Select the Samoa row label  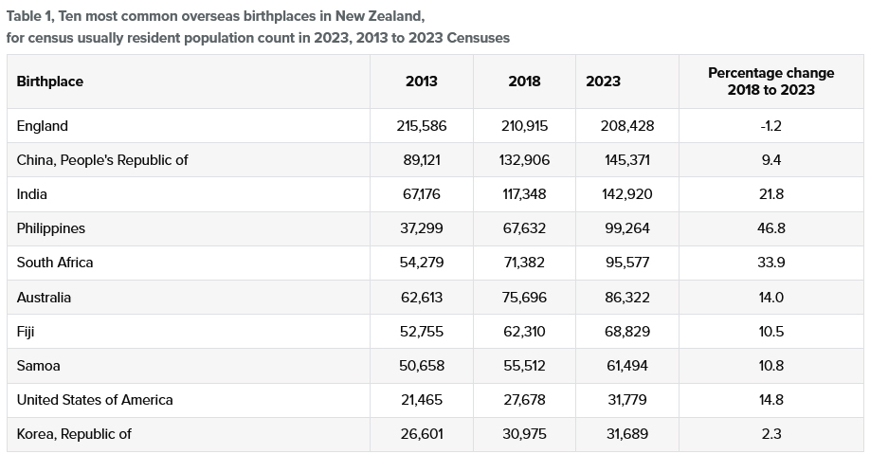coord(39,366)
